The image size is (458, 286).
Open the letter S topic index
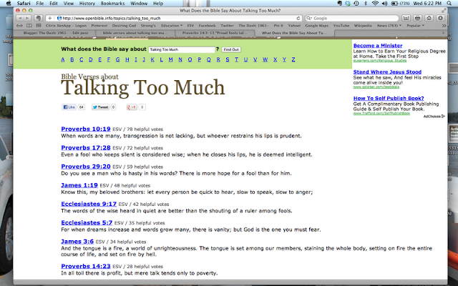(x=228, y=59)
